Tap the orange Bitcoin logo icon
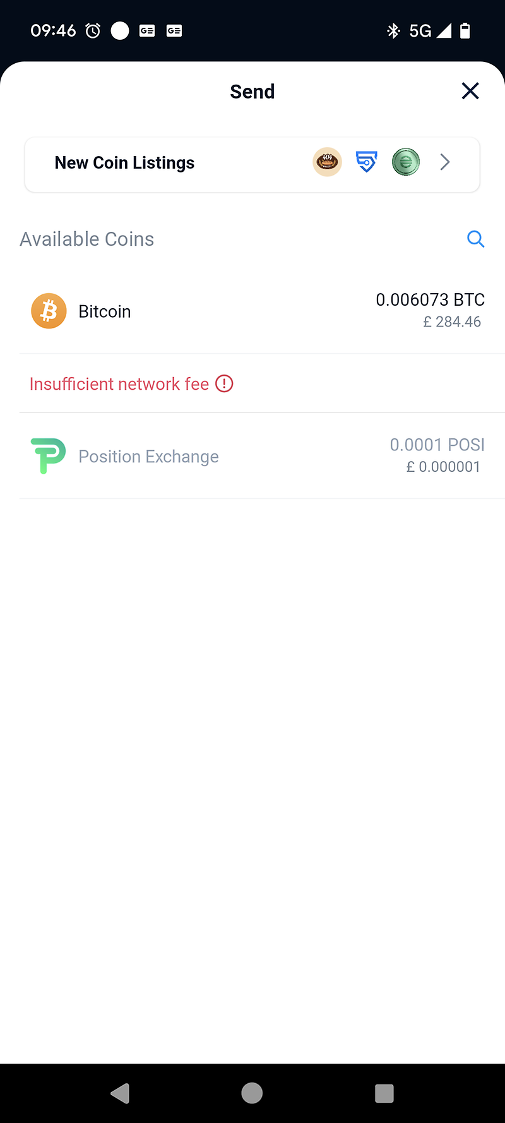Image resolution: width=505 pixels, height=1123 pixels. point(49,311)
